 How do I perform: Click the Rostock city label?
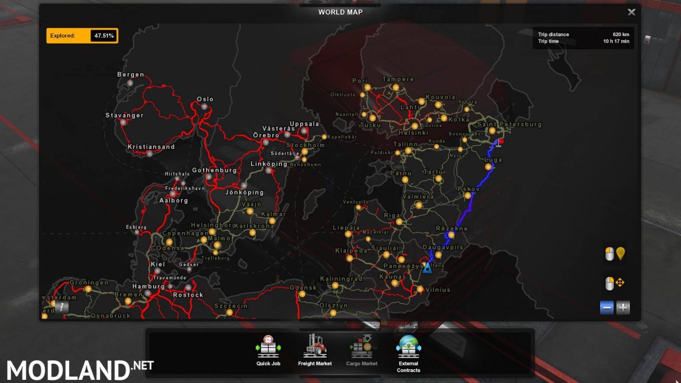tap(188, 295)
